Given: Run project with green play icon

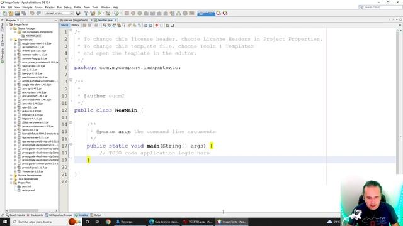Looking at the screenshot, I should (99, 13).
